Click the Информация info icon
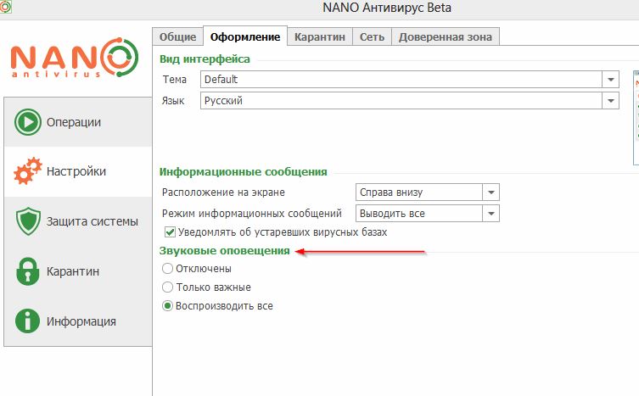Viewport: 639px width, 396px height. 29,321
